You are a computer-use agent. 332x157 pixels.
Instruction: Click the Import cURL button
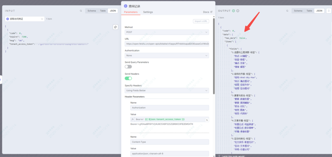pos(201,21)
